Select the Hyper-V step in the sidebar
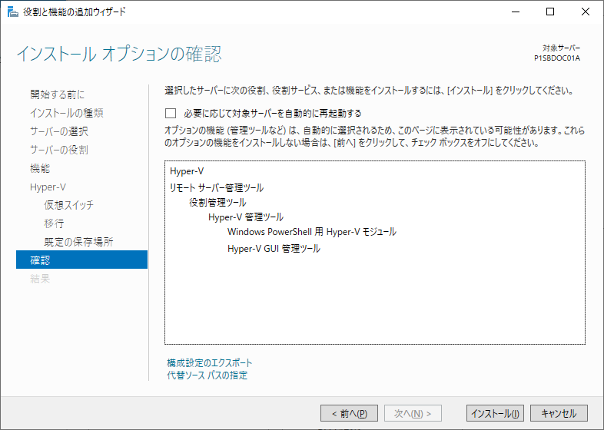 coord(48,187)
